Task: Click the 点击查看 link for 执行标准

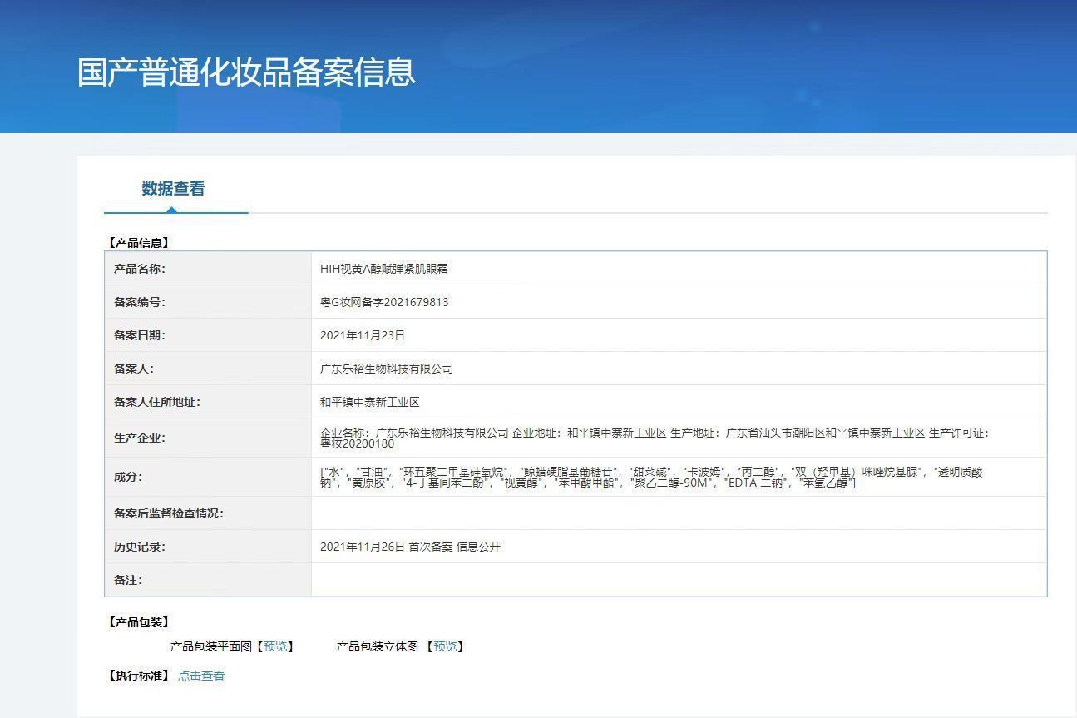Action: coord(201,676)
